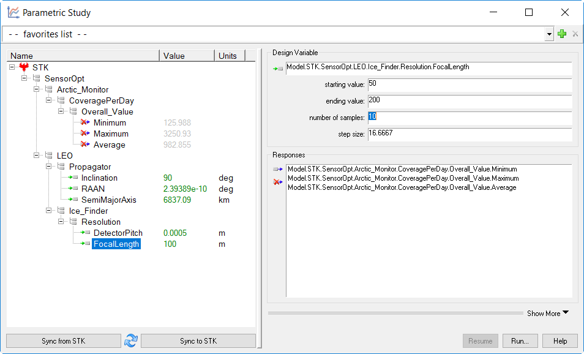Open Help for the parametric study
Screen dimensions: 584x354
pyautogui.click(x=560, y=341)
